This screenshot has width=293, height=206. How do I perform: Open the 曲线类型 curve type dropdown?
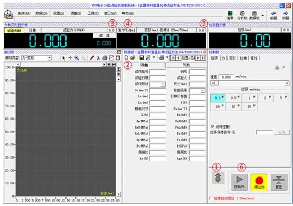pos(49,58)
